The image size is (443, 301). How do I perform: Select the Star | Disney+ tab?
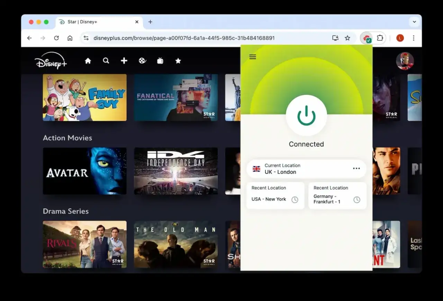point(99,22)
